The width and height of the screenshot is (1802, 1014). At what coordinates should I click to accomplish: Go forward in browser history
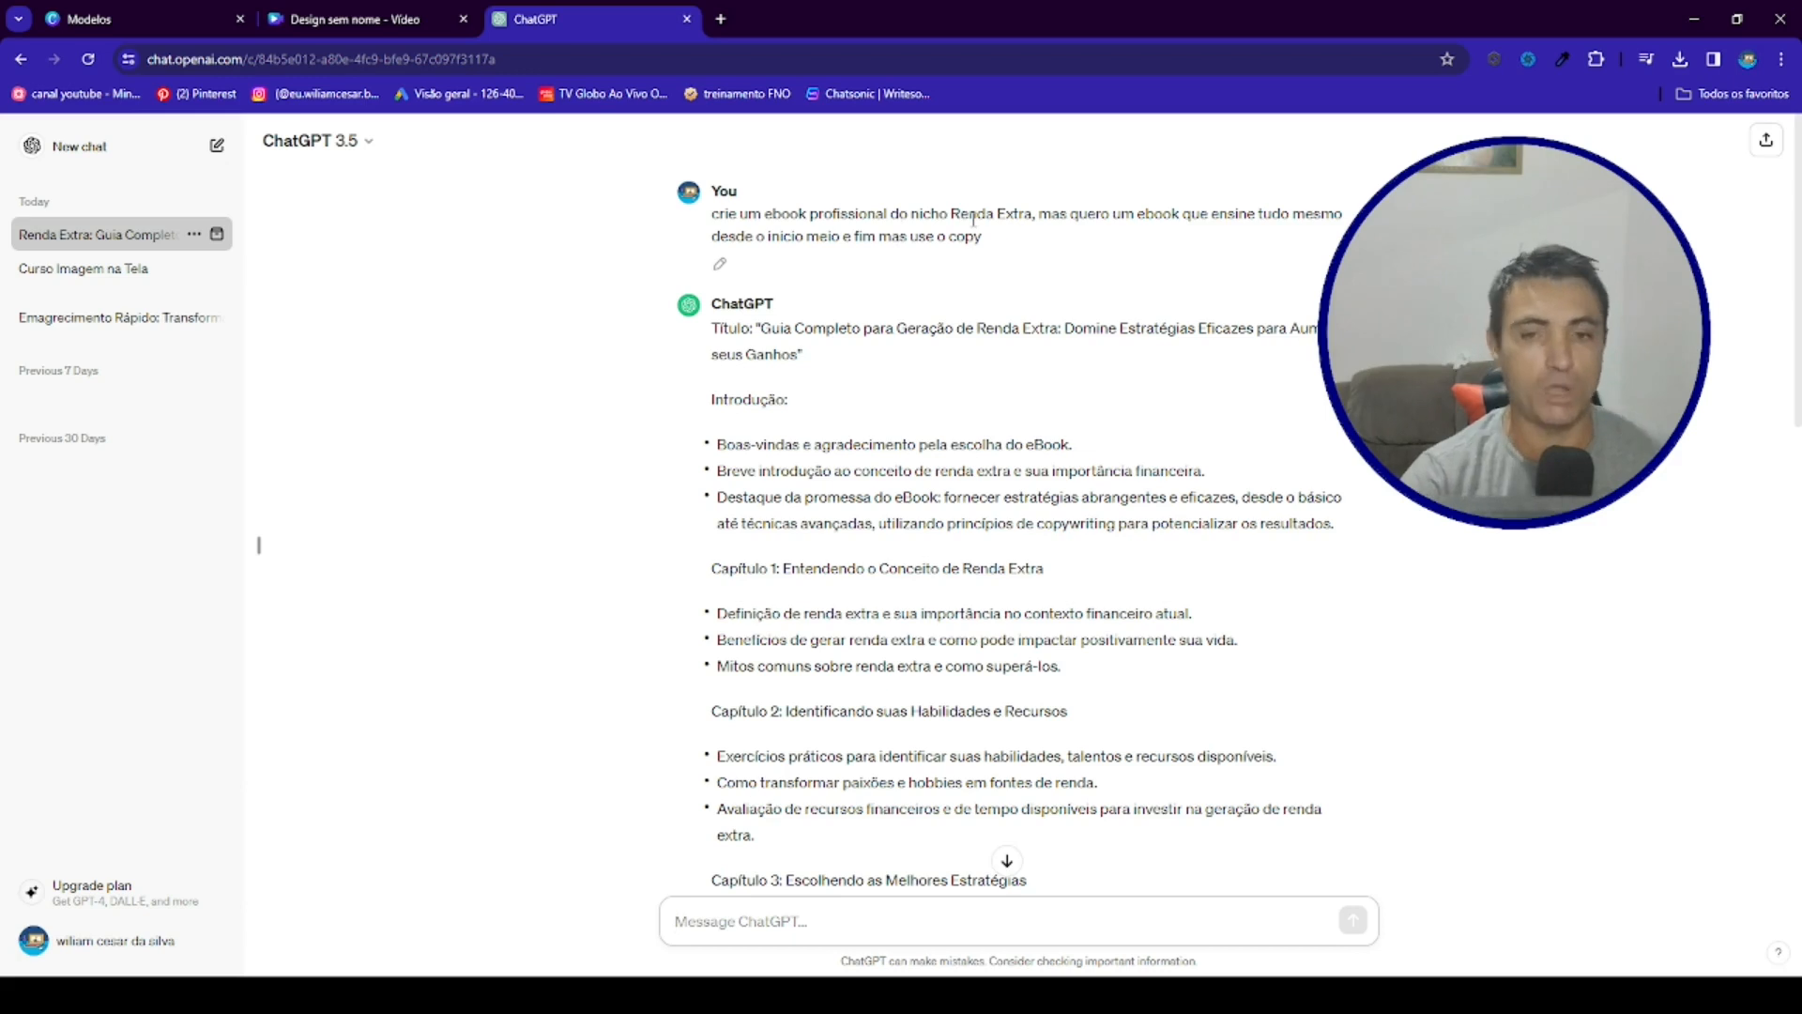click(x=54, y=59)
